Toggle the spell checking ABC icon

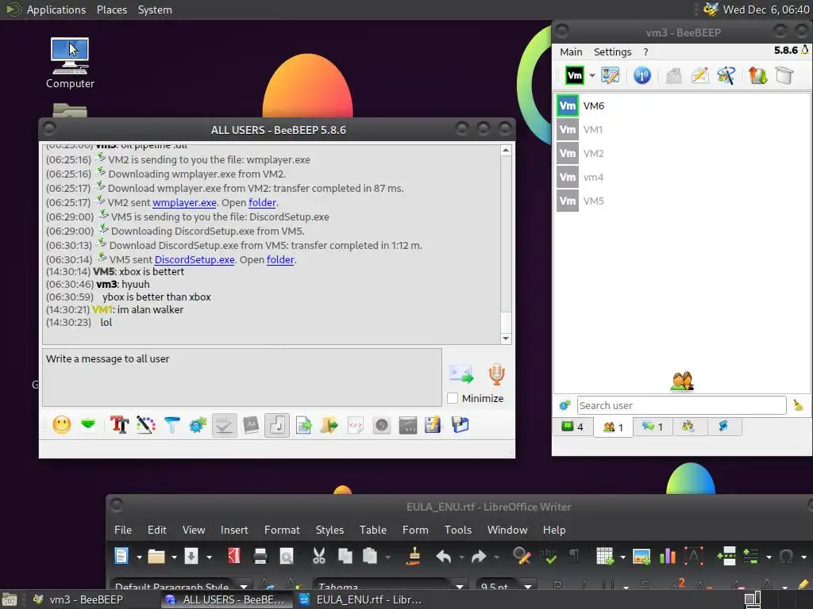(x=225, y=425)
